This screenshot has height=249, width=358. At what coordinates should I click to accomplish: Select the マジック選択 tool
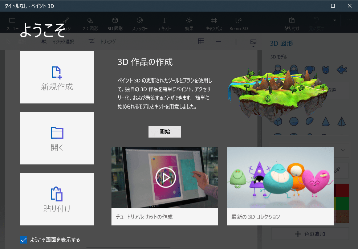tap(57, 41)
